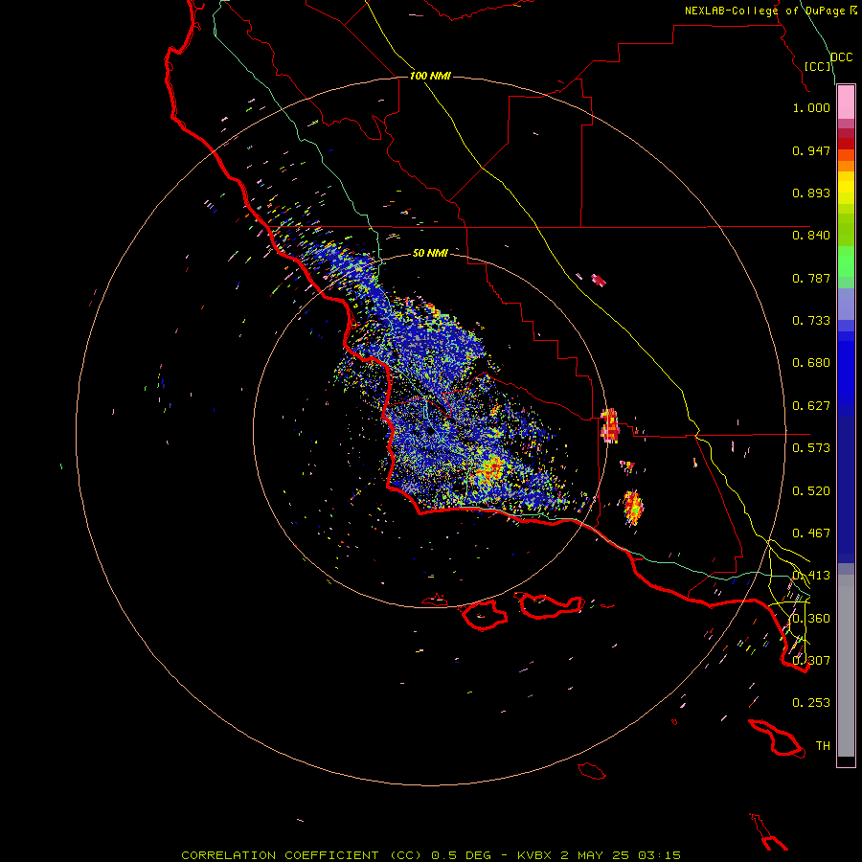Pick the dark red color bar segment
Screen dimensions: 862x862
[846, 144]
